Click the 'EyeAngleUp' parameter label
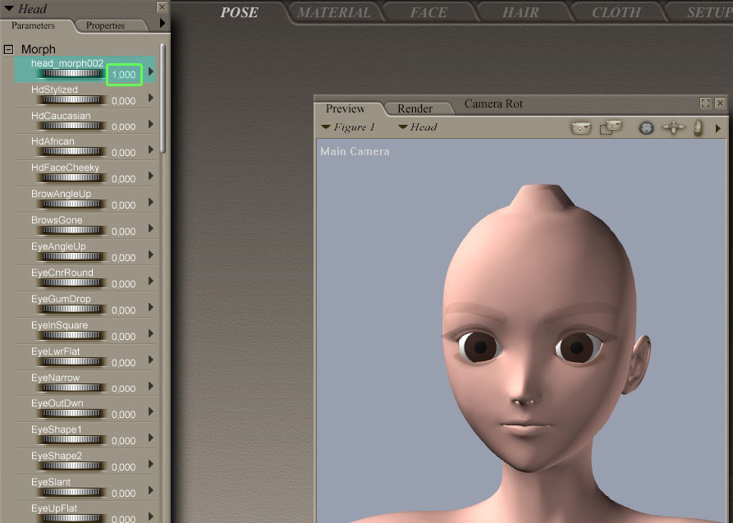This screenshot has width=733, height=523. click(58, 246)
